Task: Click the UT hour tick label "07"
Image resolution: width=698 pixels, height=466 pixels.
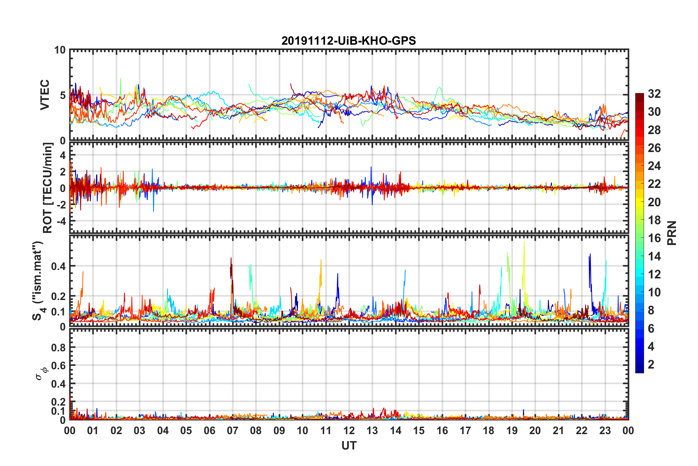Action: tap(233, 430)
